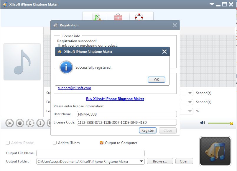This screenshot has height=171, width=237.
Task: Open the Buy Xilisoft iPhone Ringtone Maker link
Action: point(115,99)
